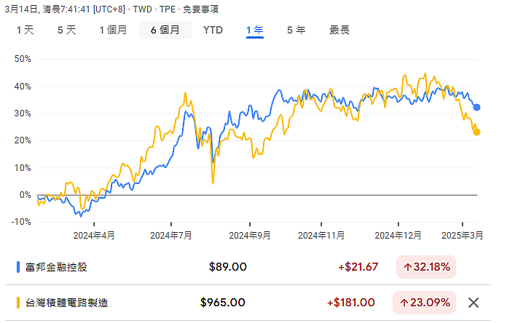Click the 2025年3月 axis label

pos(462,236)
